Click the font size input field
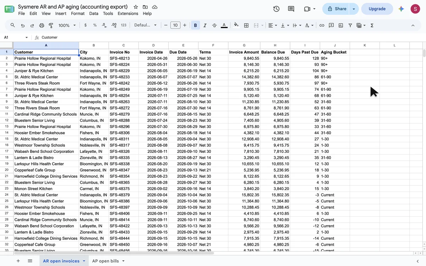Viewport: 426px width, 266px height. (175, 25)
